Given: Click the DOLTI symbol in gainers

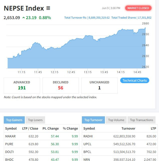Looking at the screenshot, I should tap(10, 152).
